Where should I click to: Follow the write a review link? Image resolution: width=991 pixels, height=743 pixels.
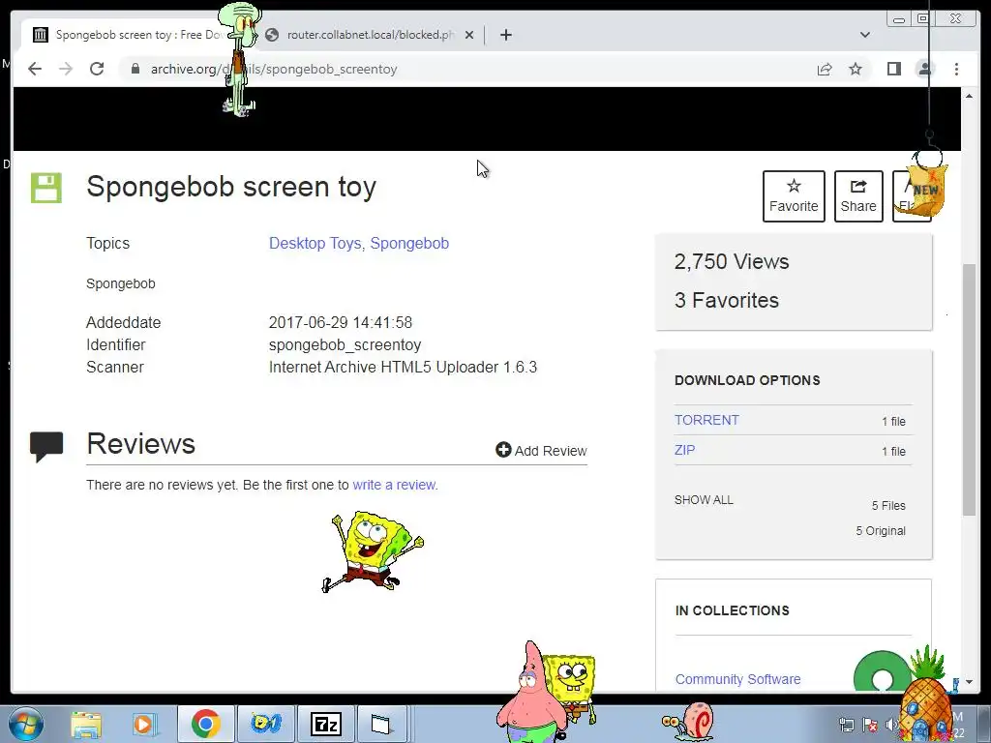pos(394,485)
